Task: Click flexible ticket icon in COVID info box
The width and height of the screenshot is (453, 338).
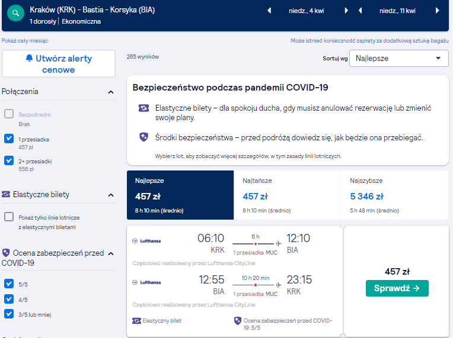Action: point(143,108)
